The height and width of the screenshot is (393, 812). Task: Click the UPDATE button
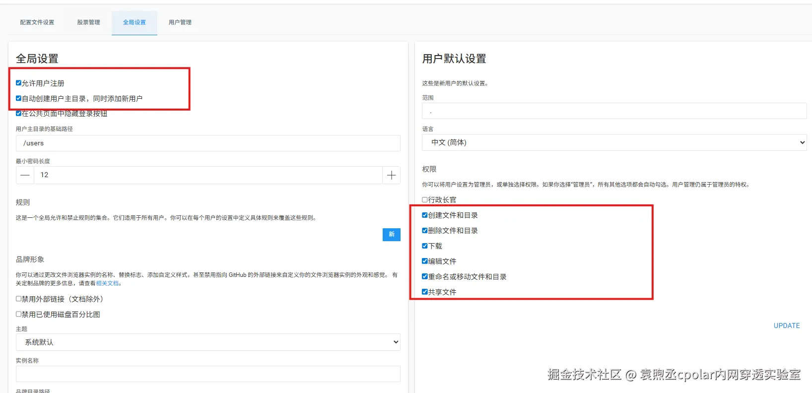click(787, 326)
